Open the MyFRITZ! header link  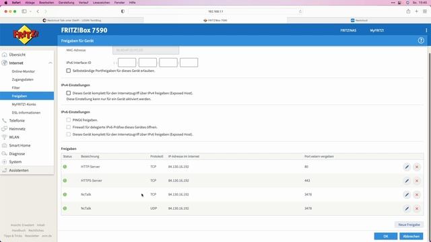point(377,30)
